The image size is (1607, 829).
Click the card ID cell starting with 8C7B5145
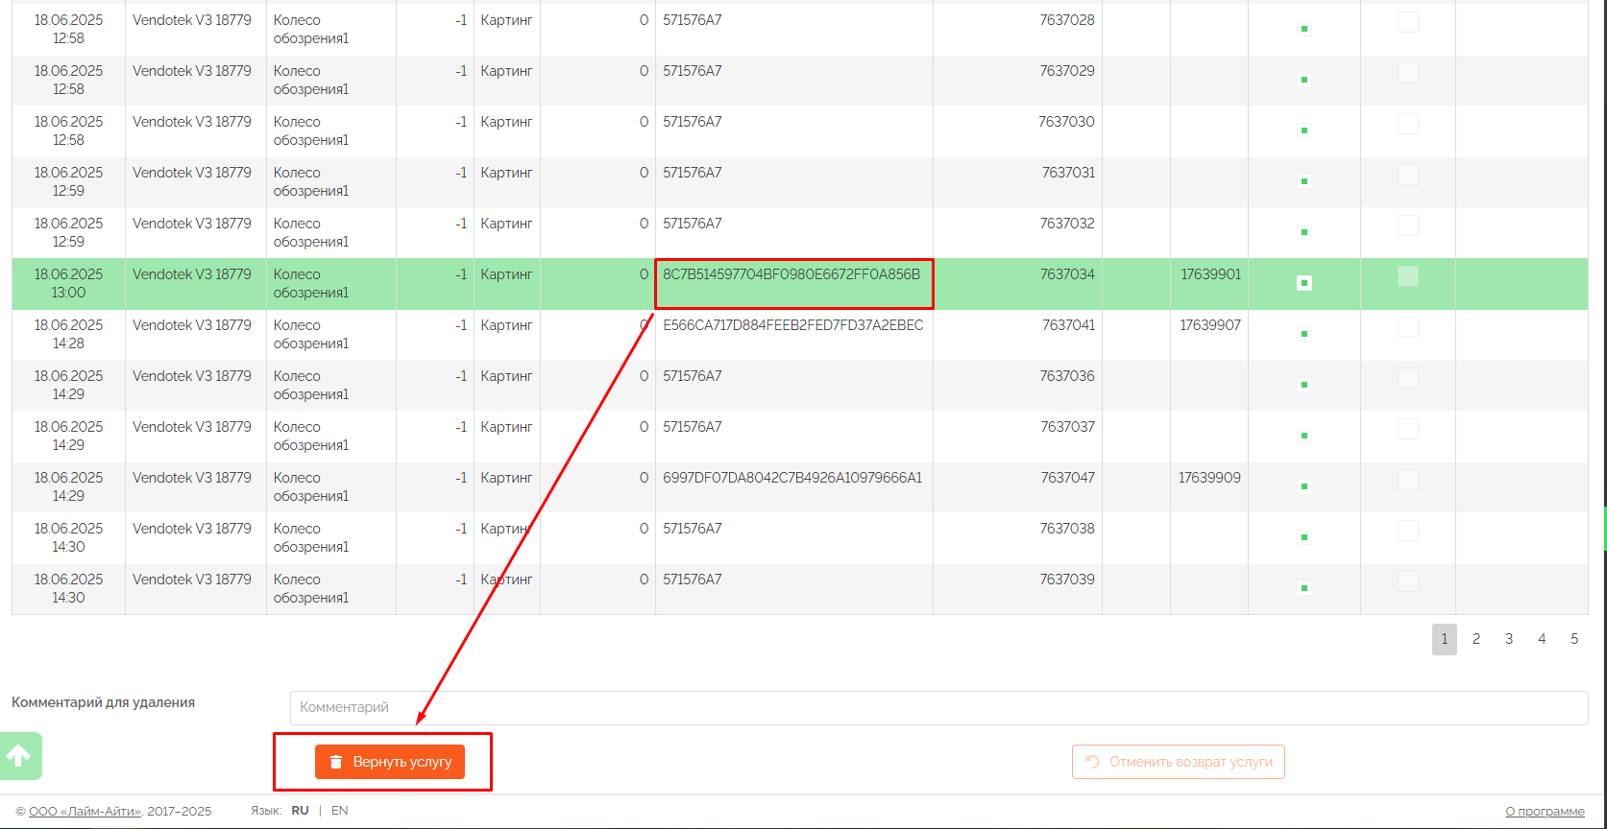(791, 275)
